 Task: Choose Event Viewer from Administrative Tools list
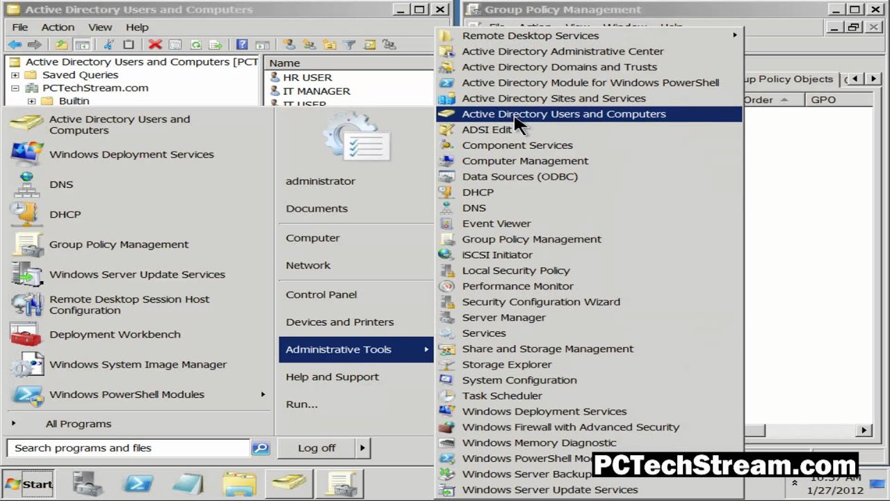click(x=589, y=223)
